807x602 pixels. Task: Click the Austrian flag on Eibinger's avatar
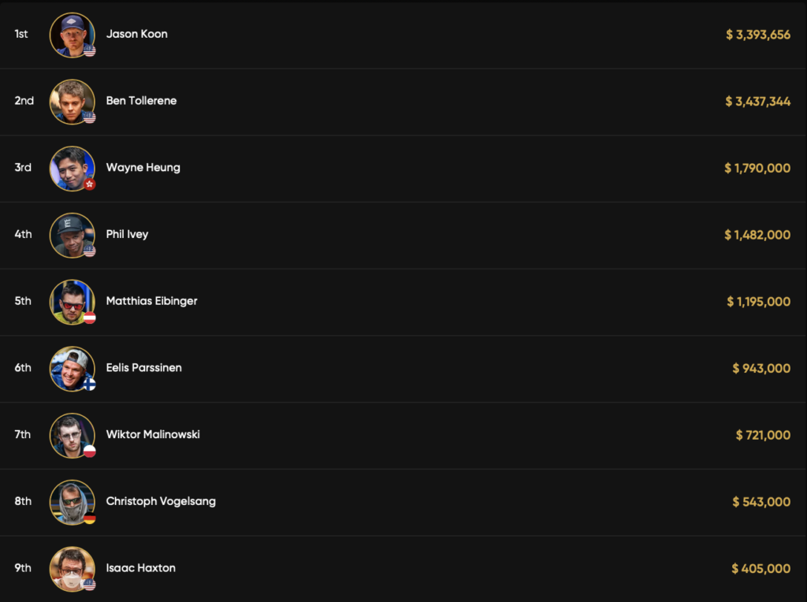pos(90,318)
